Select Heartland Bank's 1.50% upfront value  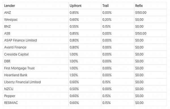point(74,75)
